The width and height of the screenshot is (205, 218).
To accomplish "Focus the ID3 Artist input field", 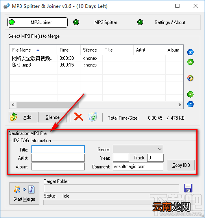I will tap(58, 158).
